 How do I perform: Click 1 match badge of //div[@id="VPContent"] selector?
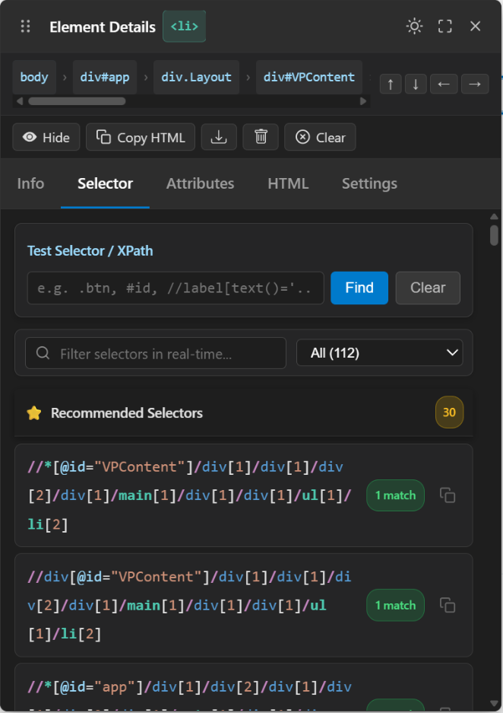395,605
